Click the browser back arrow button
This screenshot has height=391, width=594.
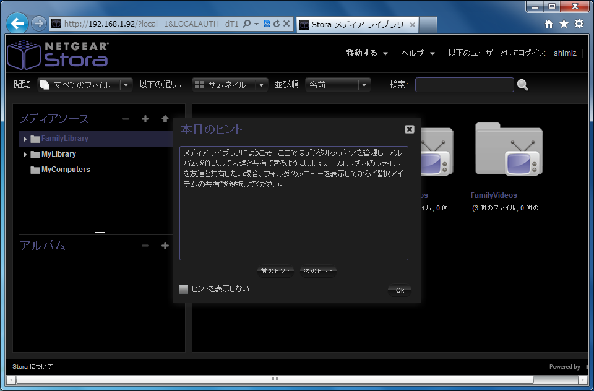click(18, 24)
